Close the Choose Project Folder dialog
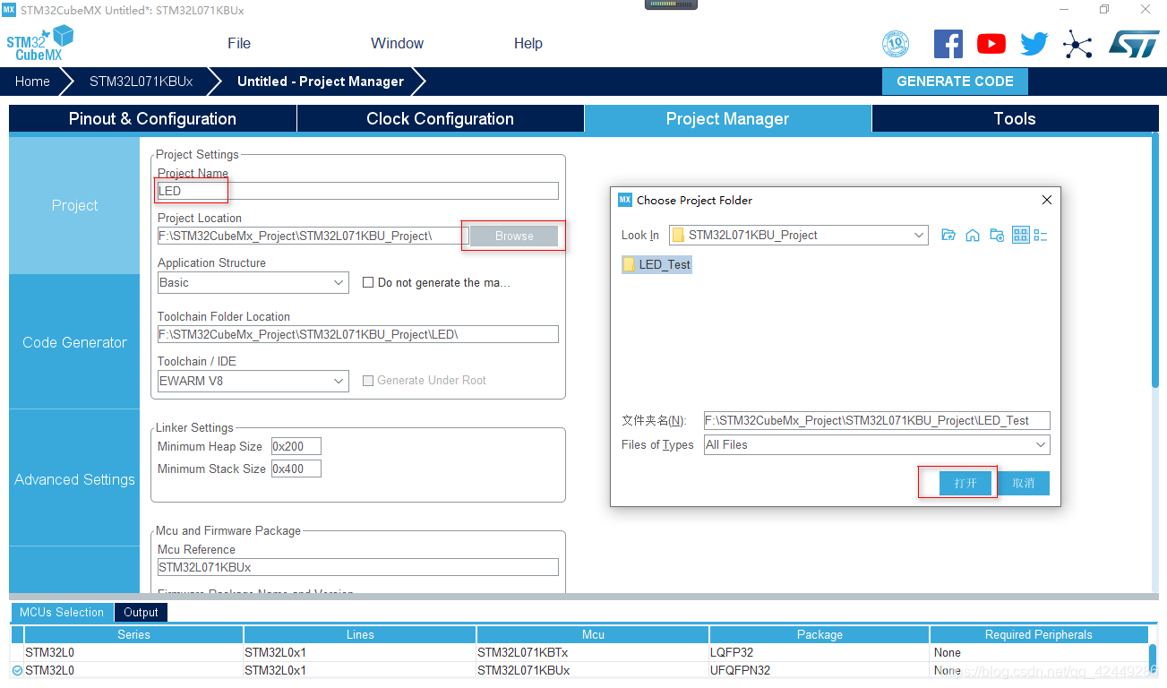 click(1046, 200)
